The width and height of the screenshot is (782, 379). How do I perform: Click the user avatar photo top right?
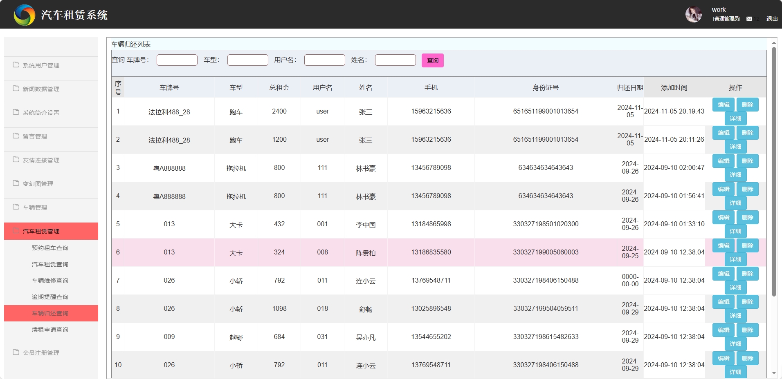click(x=694, y=14)
